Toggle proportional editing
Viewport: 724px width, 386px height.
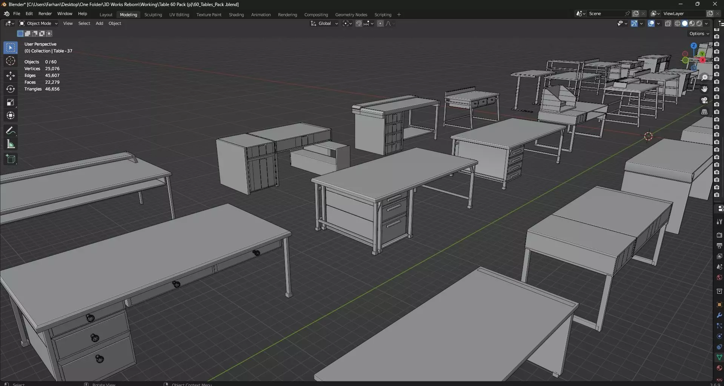(x=380, y=23)
